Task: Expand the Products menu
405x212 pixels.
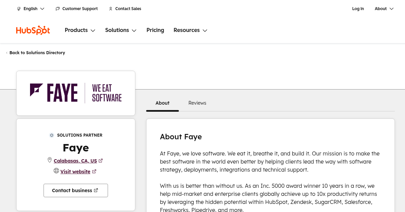Action: (x=80, y=30)
